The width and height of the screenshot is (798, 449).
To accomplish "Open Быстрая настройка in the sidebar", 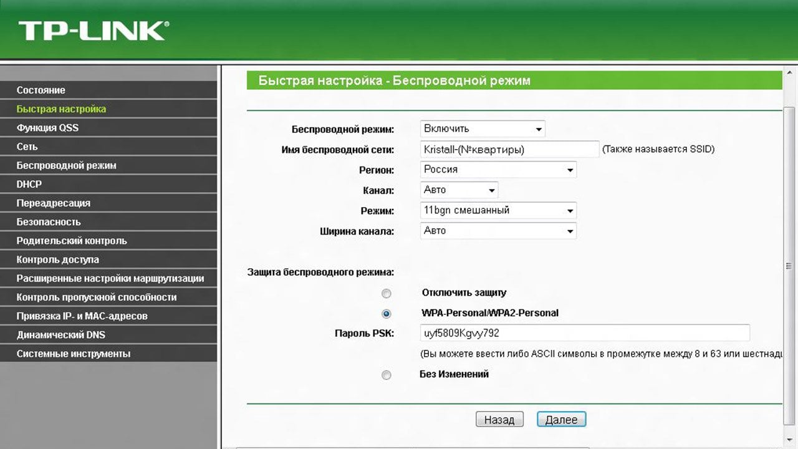I will pos(108,109).
